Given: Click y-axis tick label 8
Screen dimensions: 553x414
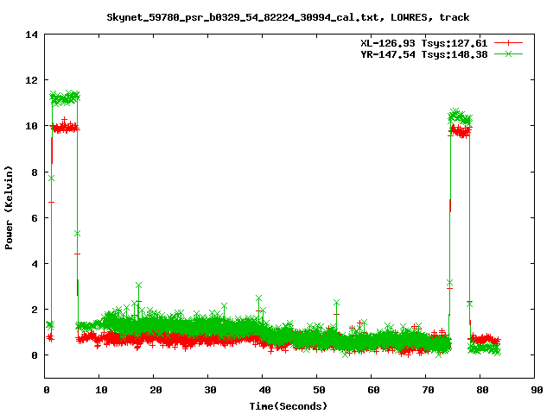Looking at the screenshot, I should [x=35, y=172].
